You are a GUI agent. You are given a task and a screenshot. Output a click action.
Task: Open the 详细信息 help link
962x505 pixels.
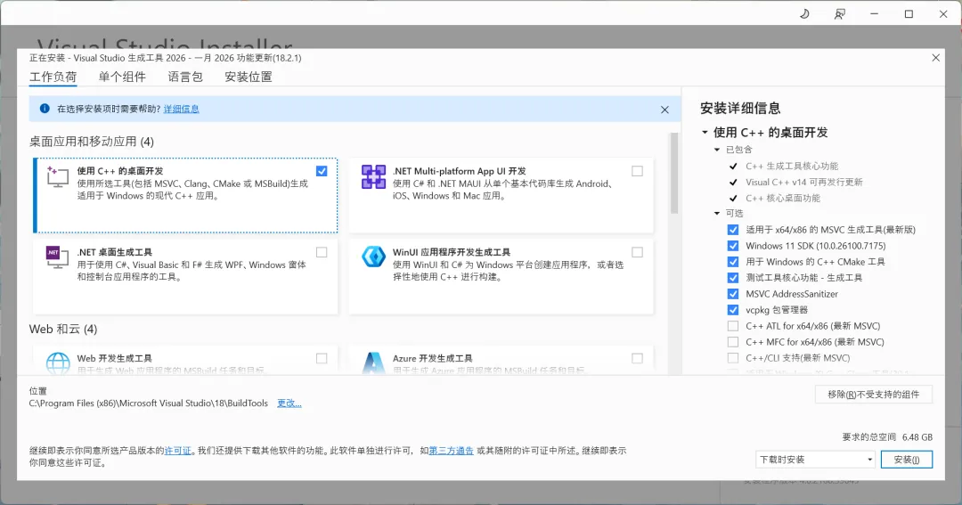point(181,109)
